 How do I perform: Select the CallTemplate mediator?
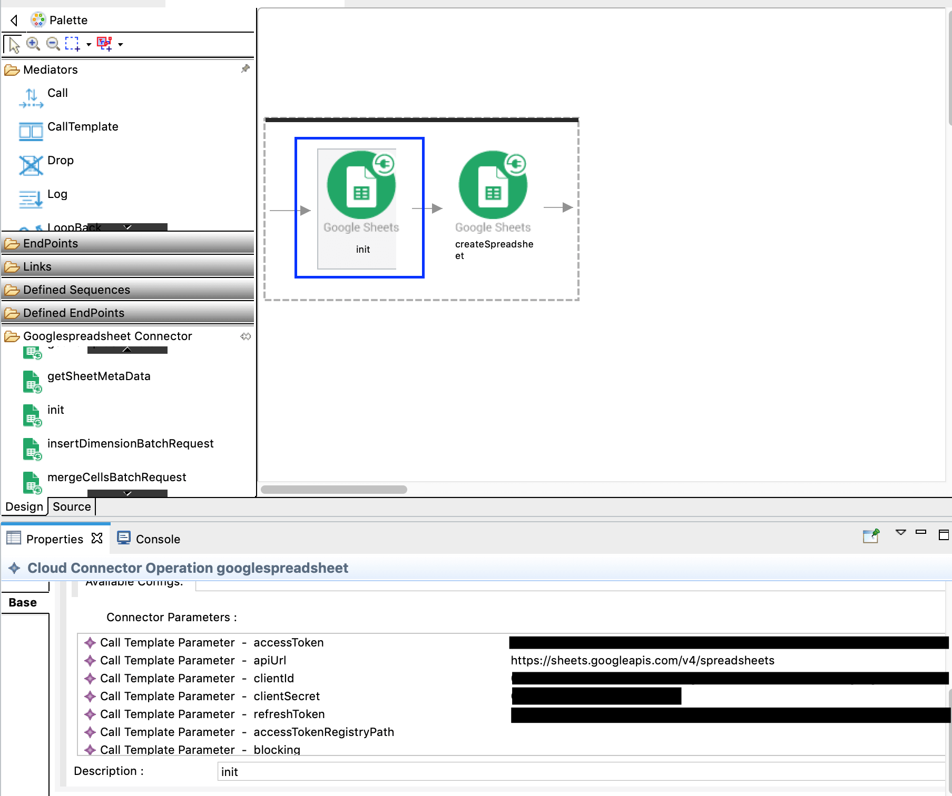pyautogui.click(x=68, y=132)
